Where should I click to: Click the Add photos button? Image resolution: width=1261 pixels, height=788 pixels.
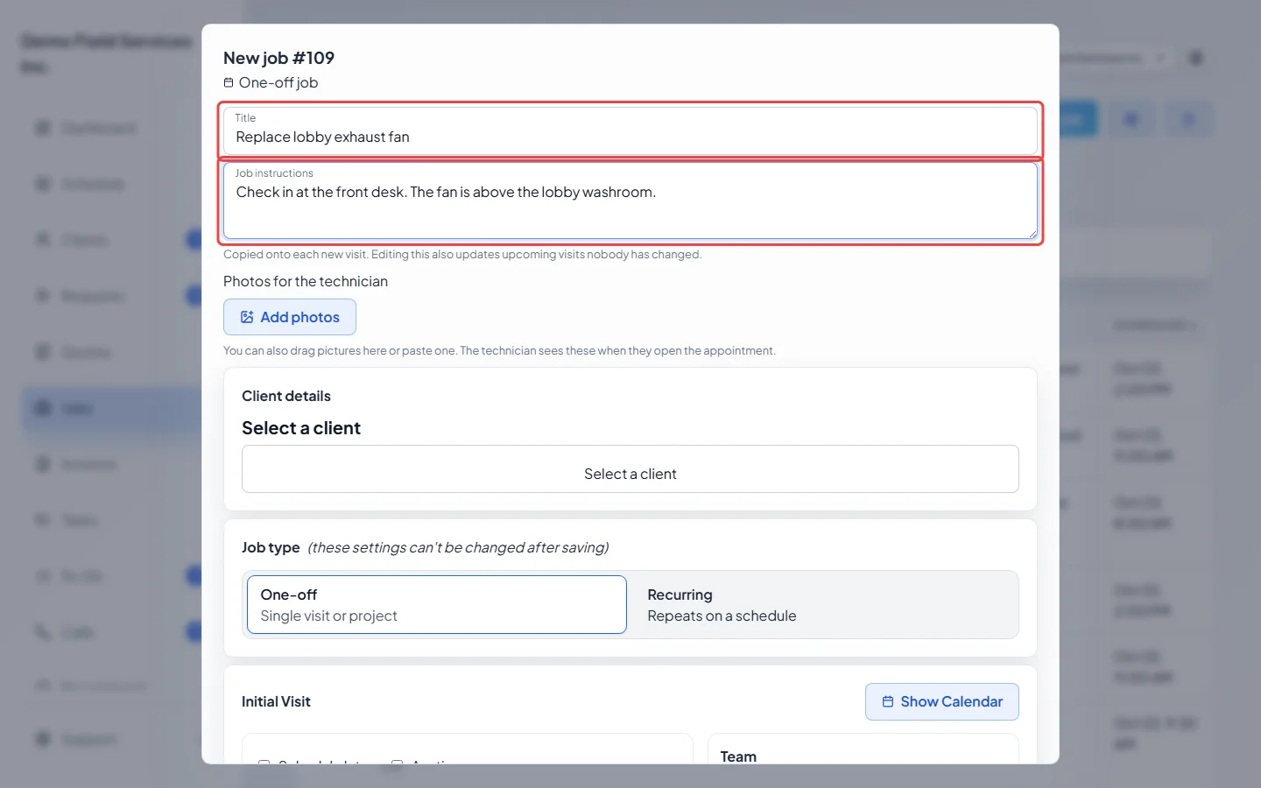(x=290, y=317)
